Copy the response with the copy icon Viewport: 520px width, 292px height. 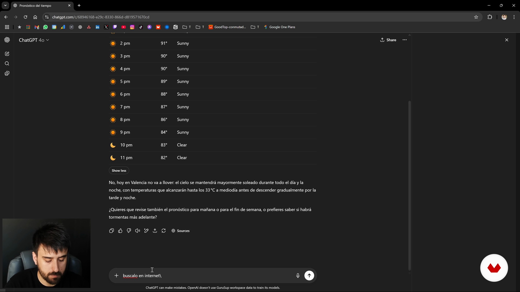[111, 231]
